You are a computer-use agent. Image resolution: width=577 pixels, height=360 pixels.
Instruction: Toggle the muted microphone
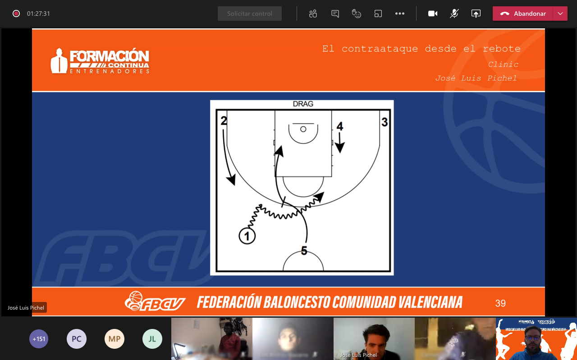tap(454, 13)
